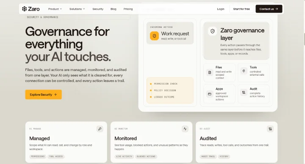The width and height of the screenshot is (305, 164).
Task: Click the Contact us button
Action: 269,9
